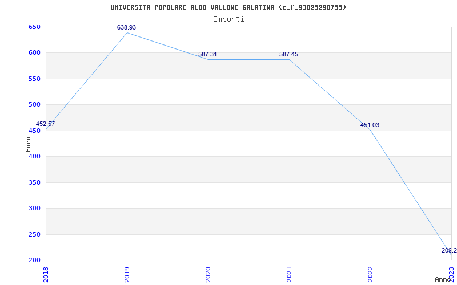
Task: Click the 600 y-axis tick label
Action: [34, 53]
